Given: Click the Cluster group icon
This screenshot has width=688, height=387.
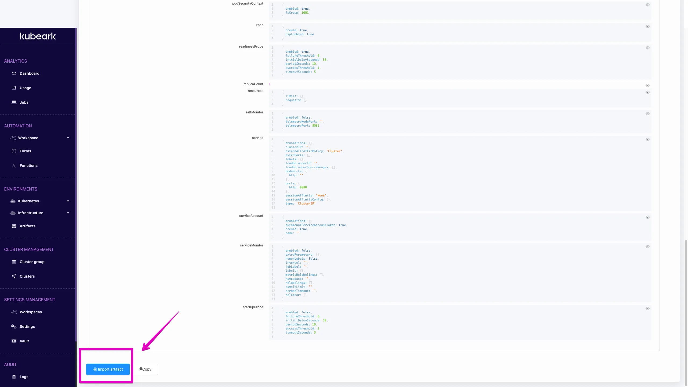Looking at the screenshot, I should [x=14, y=262].
